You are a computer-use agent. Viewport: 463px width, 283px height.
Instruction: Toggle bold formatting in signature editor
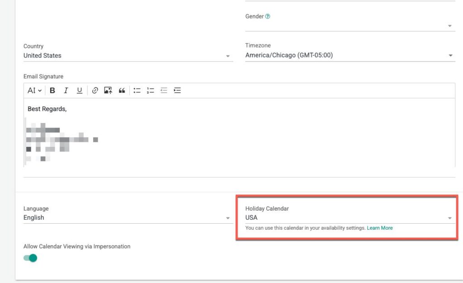(x=52, y=90)
